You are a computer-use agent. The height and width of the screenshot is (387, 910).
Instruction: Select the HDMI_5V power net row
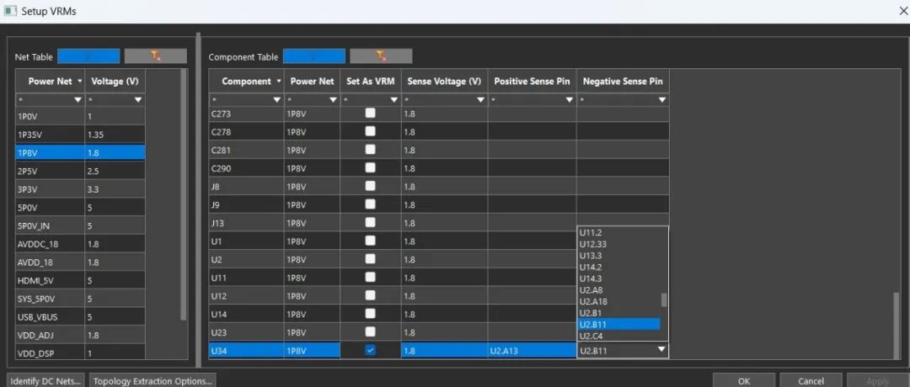point(80,280)
